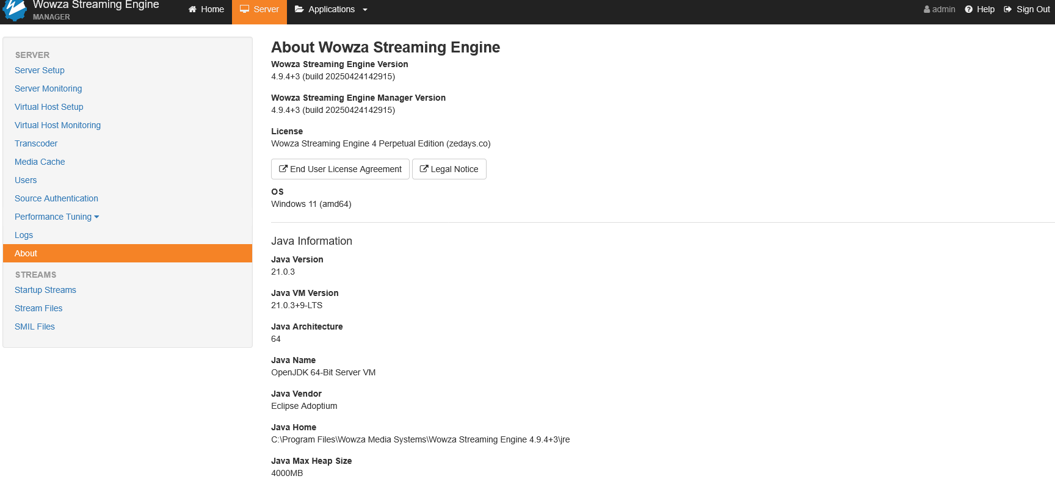Click the Java VM Version 21.0.3+9-LTS
1055x487 pixels.
pos(297,305)
